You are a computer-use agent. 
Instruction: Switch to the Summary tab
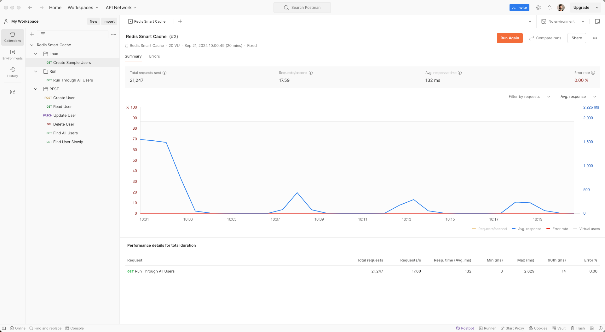click(133, 56)
